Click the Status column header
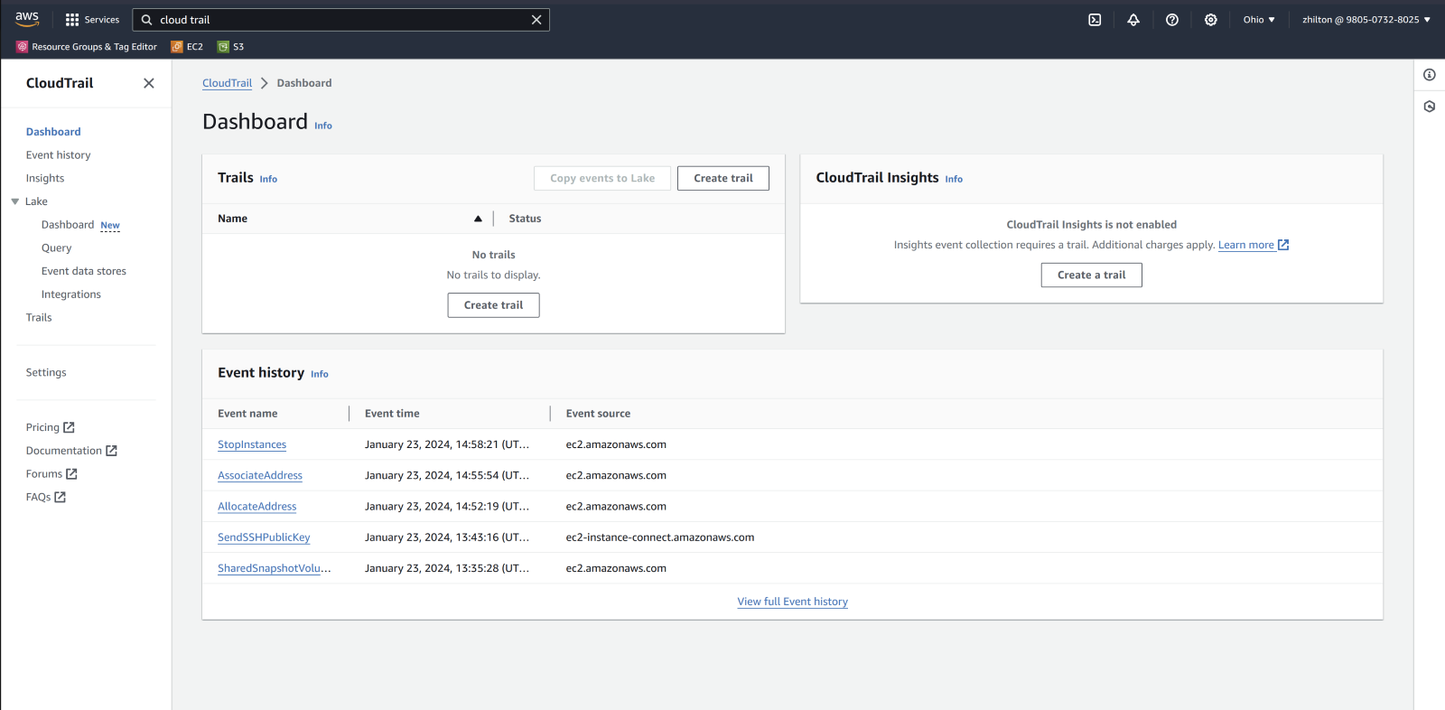Screen dimensions: 1445x710 point(525,219)
